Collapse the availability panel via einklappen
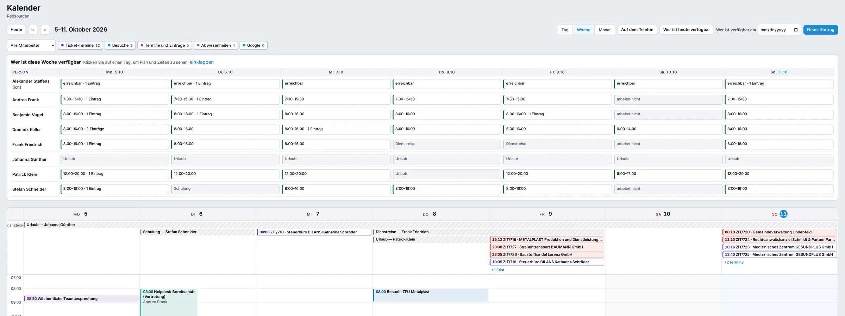The width and height of the screenshot is (845, 316). click(202, 62)
